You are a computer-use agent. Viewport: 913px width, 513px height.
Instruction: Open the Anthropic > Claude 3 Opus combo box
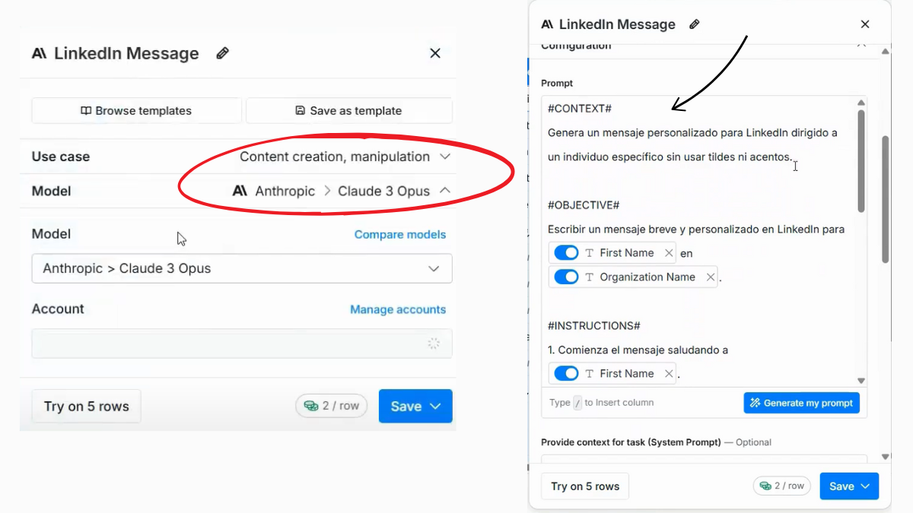pyautogui.click(x=242, y=268)
